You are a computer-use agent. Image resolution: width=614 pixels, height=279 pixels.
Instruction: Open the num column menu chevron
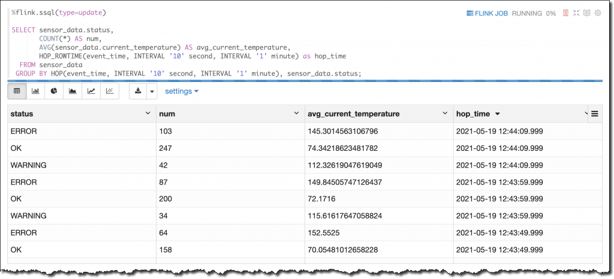point(296,113)
